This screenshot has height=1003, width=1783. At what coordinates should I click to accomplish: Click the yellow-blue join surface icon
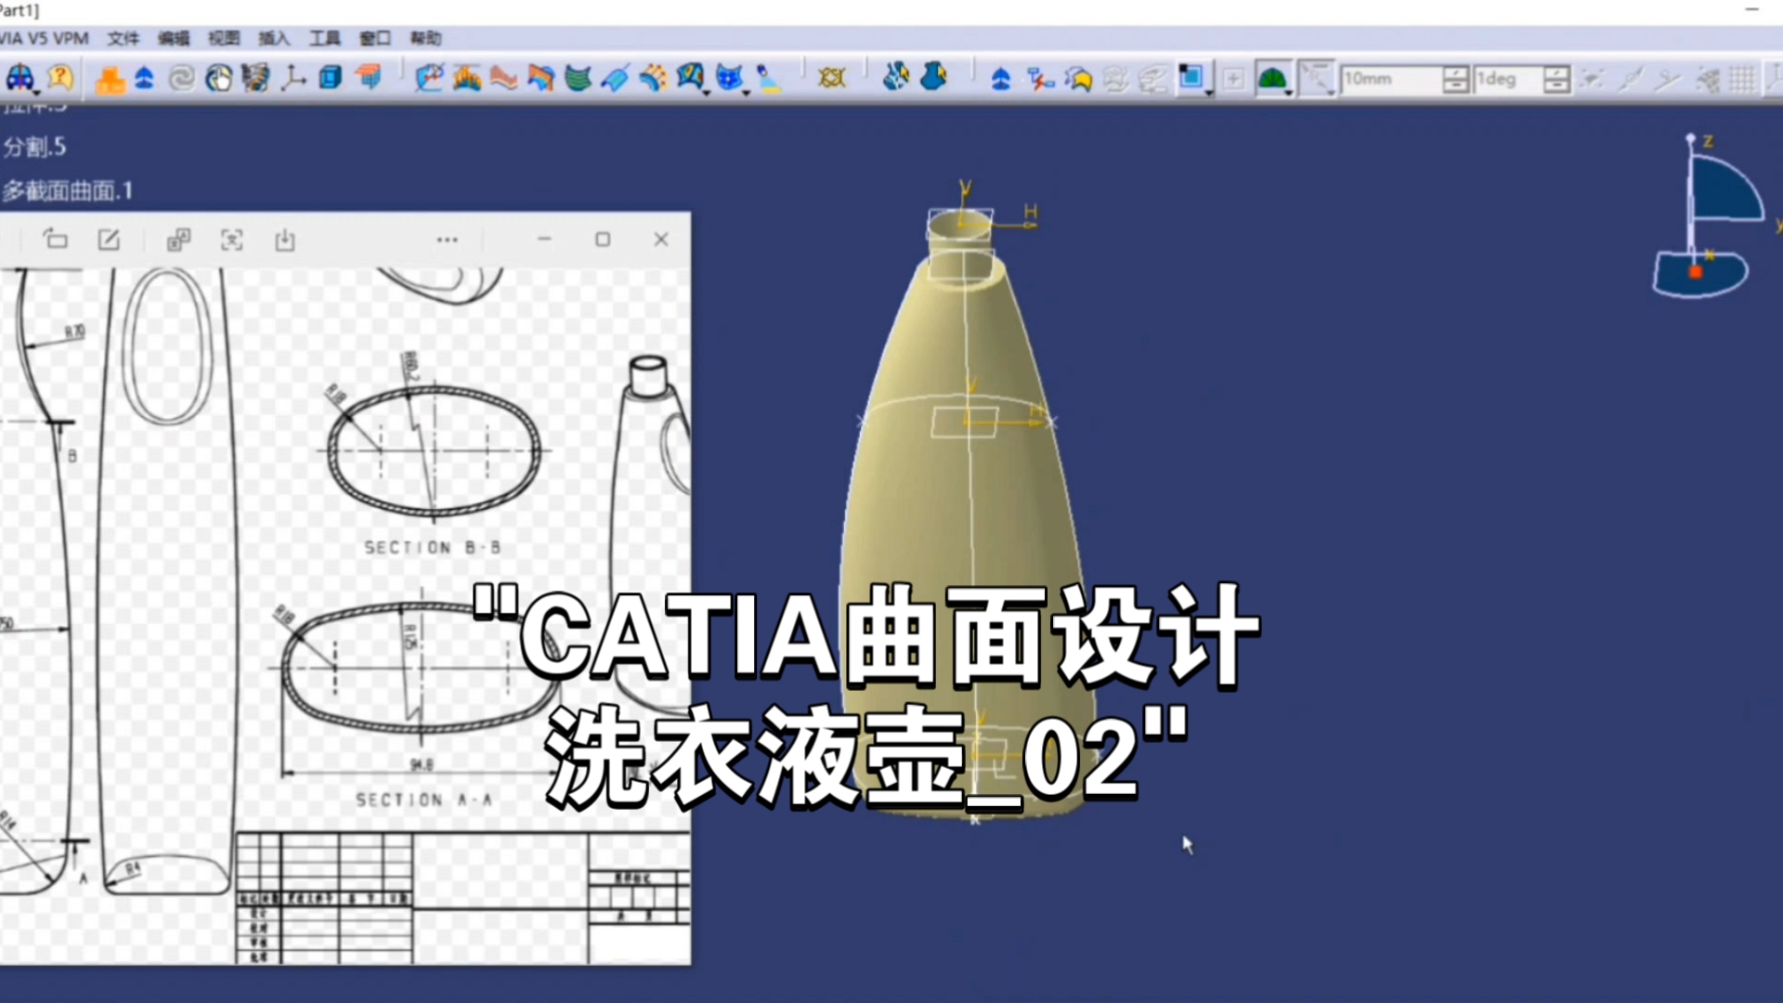(x=653, y=78)
